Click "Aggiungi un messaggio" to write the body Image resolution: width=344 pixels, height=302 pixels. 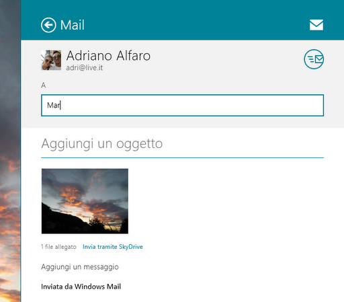pyautogui.click(x=80, y=267)
